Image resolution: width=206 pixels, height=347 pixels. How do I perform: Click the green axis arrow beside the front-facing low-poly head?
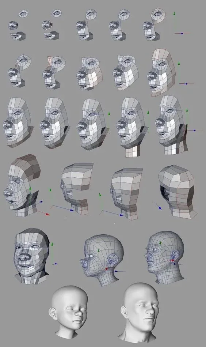pos(52,244)
